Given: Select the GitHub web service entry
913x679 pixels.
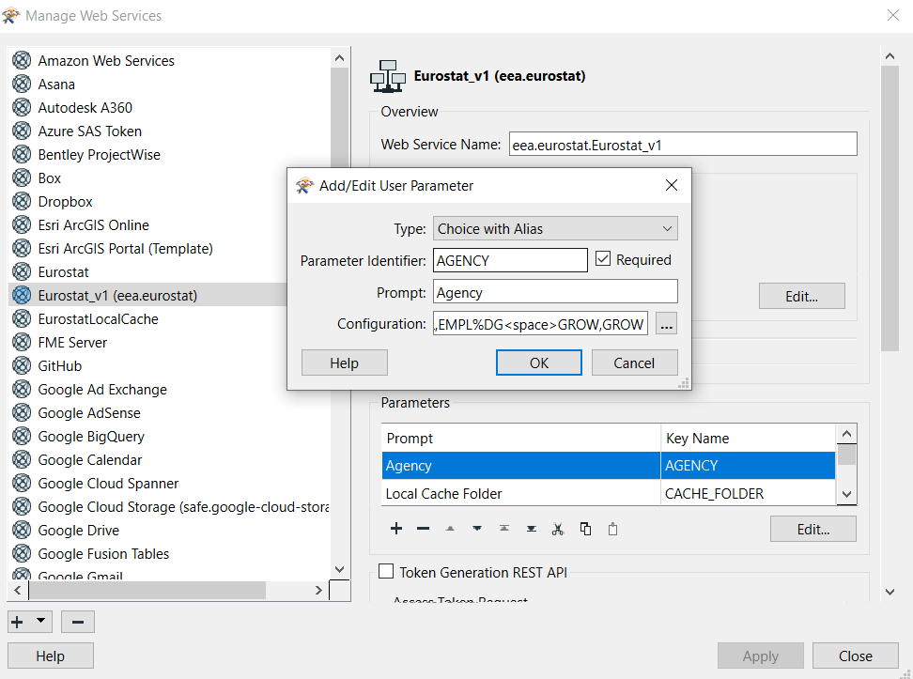Looking at the screenshot, I should click(60, 366).
